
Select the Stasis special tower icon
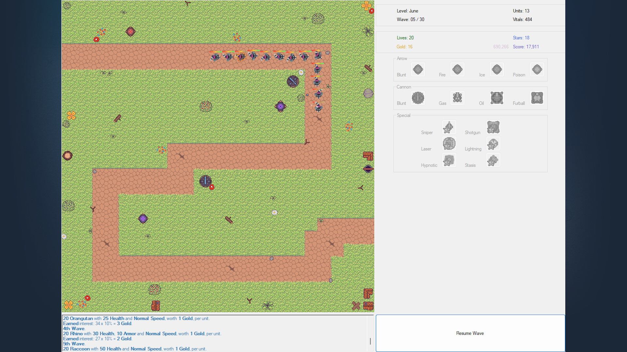point(493,160)
